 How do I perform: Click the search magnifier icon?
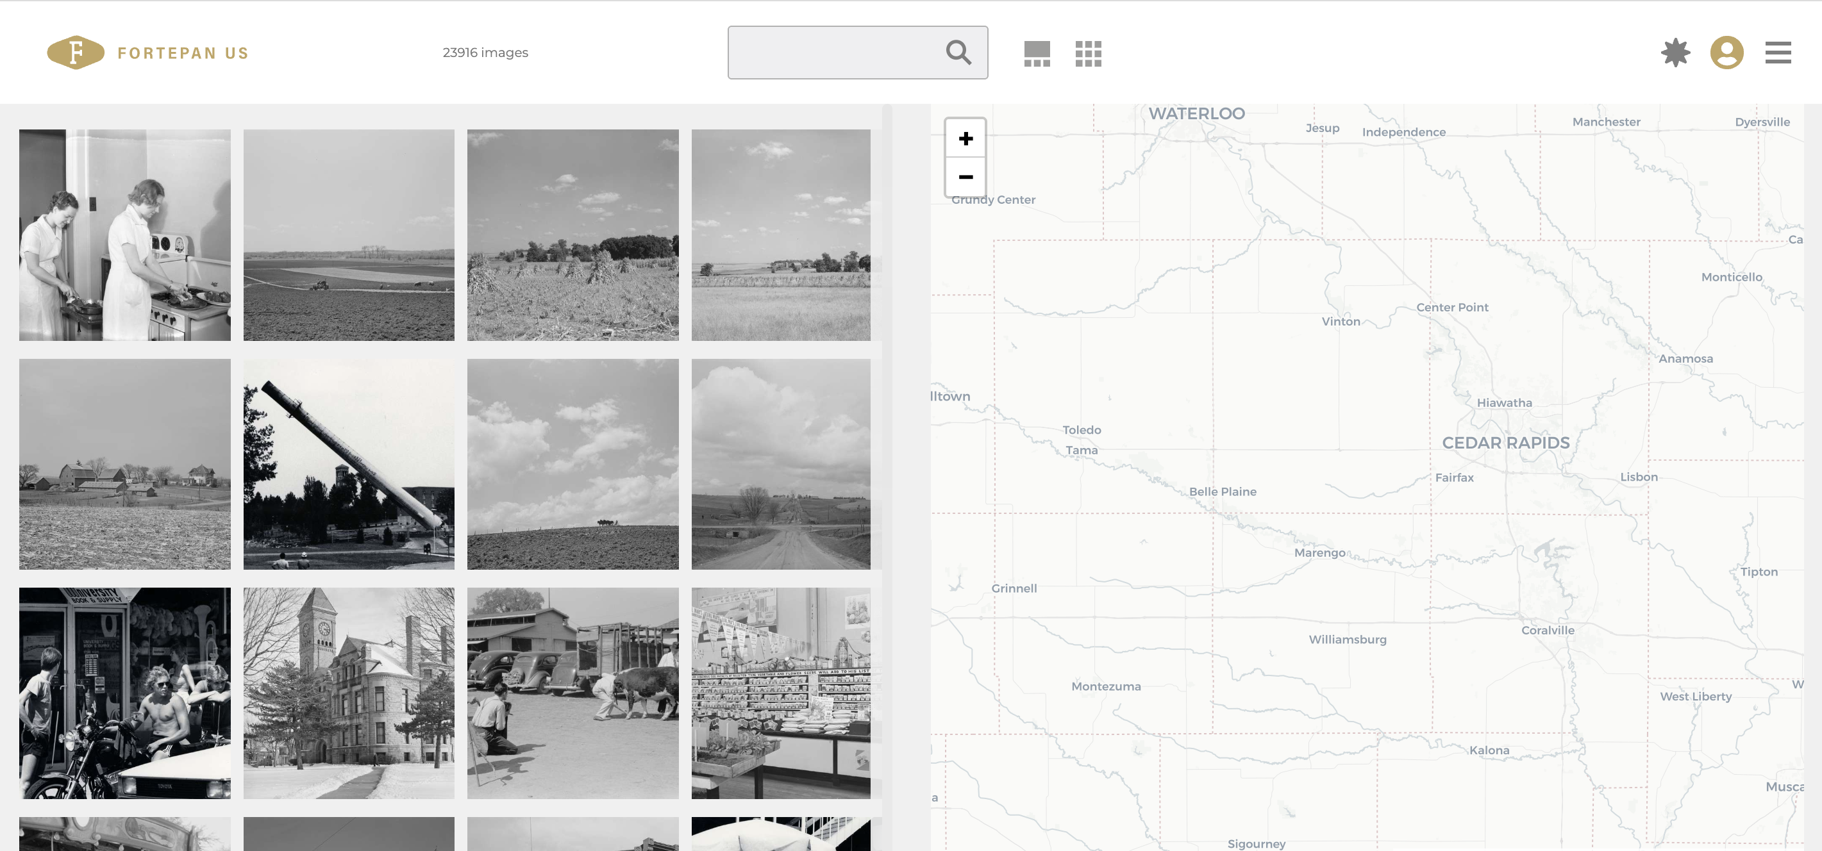pyautogui.click(x=958, y=53)
